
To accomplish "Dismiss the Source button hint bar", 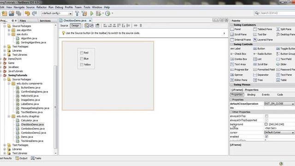I will tap(224, 33).
